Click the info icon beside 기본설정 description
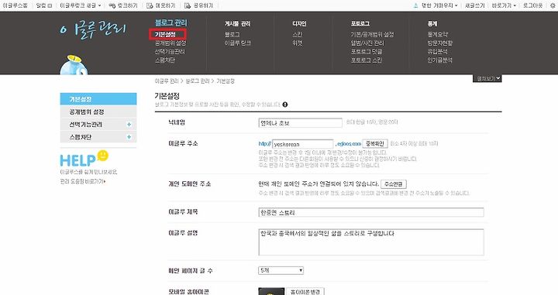The image size is (558, 295). coord(285,105)
